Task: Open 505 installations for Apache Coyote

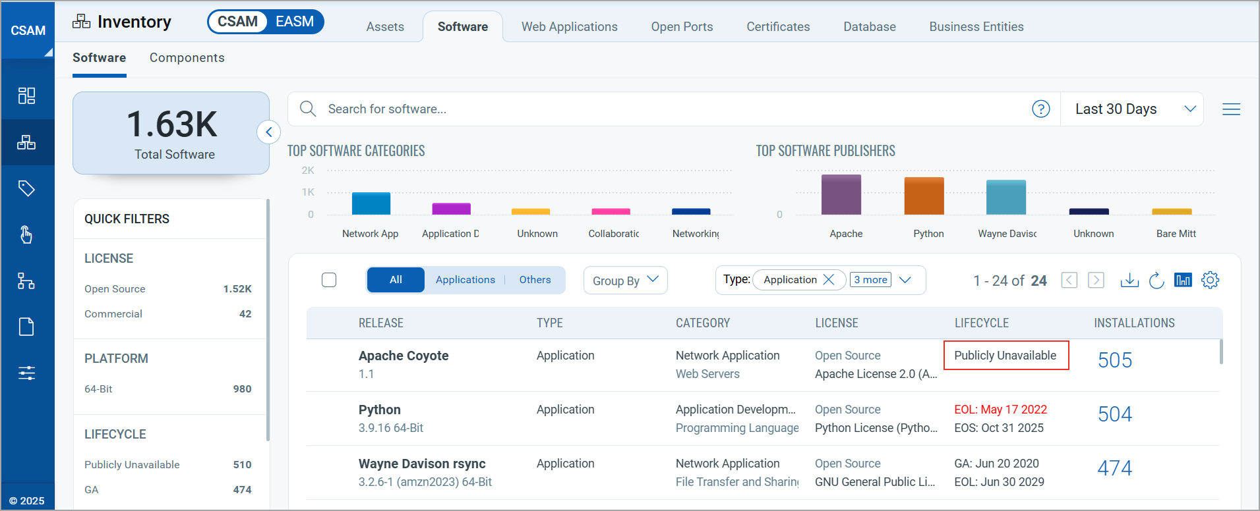Action: tap(1114, 360)
